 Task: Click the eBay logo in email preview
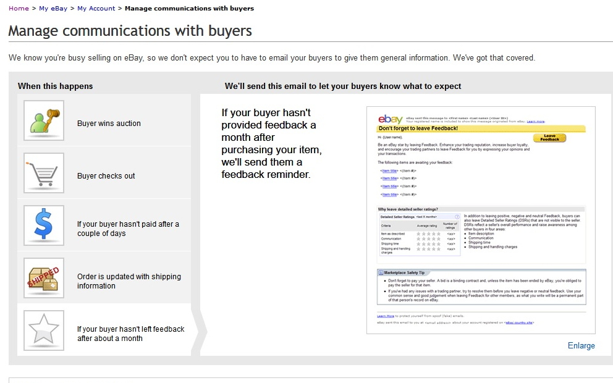(x=391, y=119)
